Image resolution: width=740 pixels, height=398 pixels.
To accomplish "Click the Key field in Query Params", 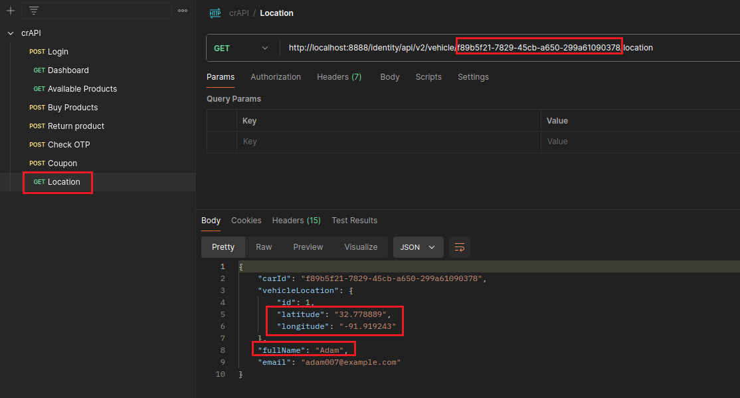I will tap(389, 142).
